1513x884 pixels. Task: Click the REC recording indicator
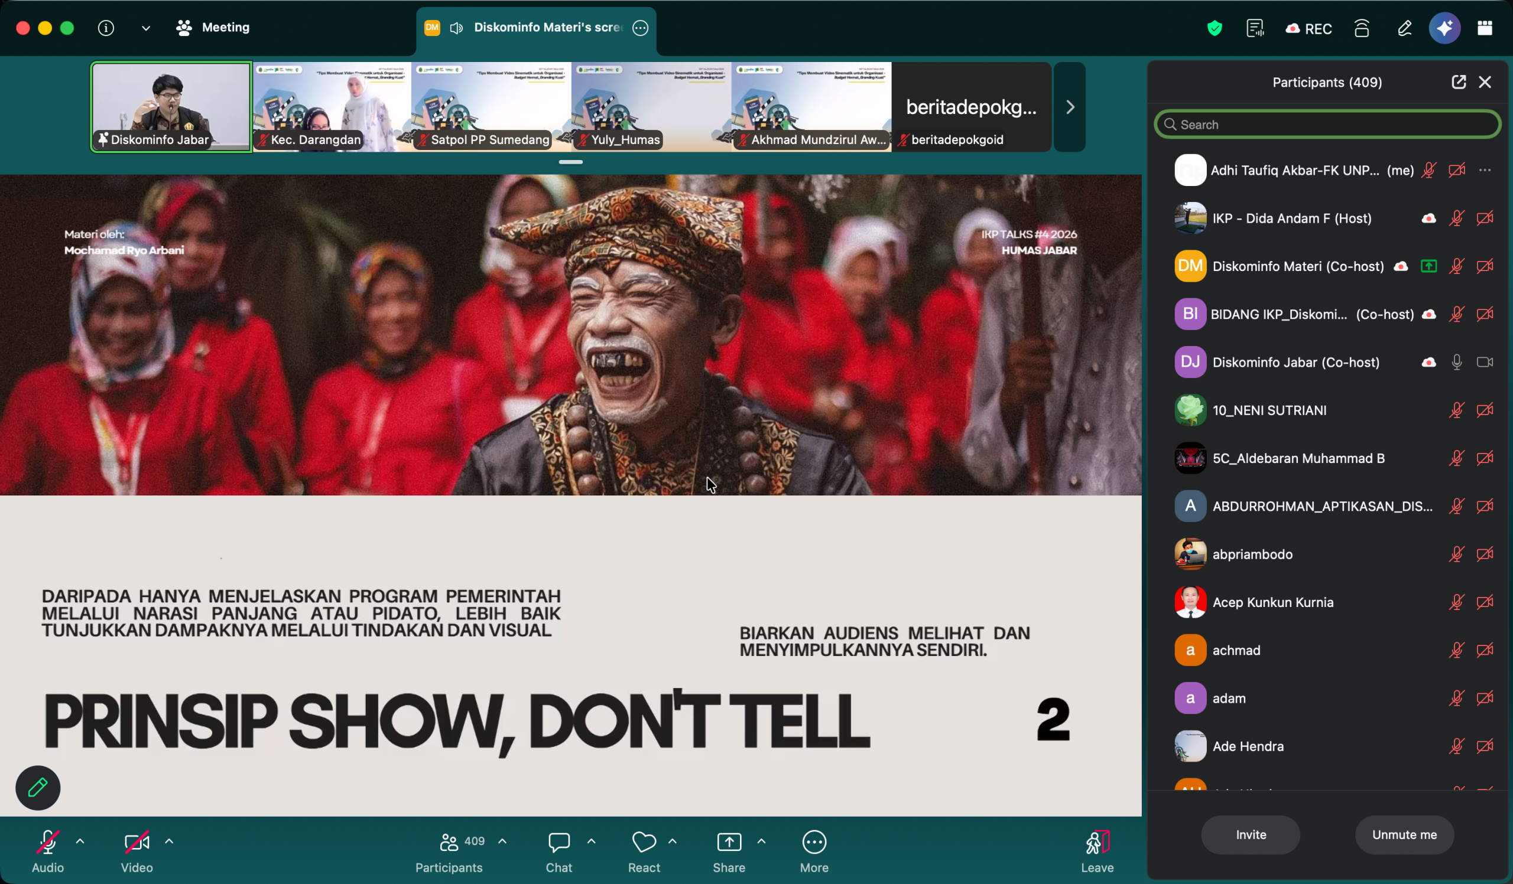pos(1309,28)
